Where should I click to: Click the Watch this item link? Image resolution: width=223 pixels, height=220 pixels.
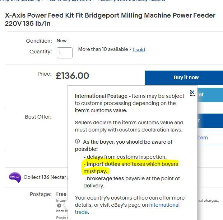pos(210,138)
